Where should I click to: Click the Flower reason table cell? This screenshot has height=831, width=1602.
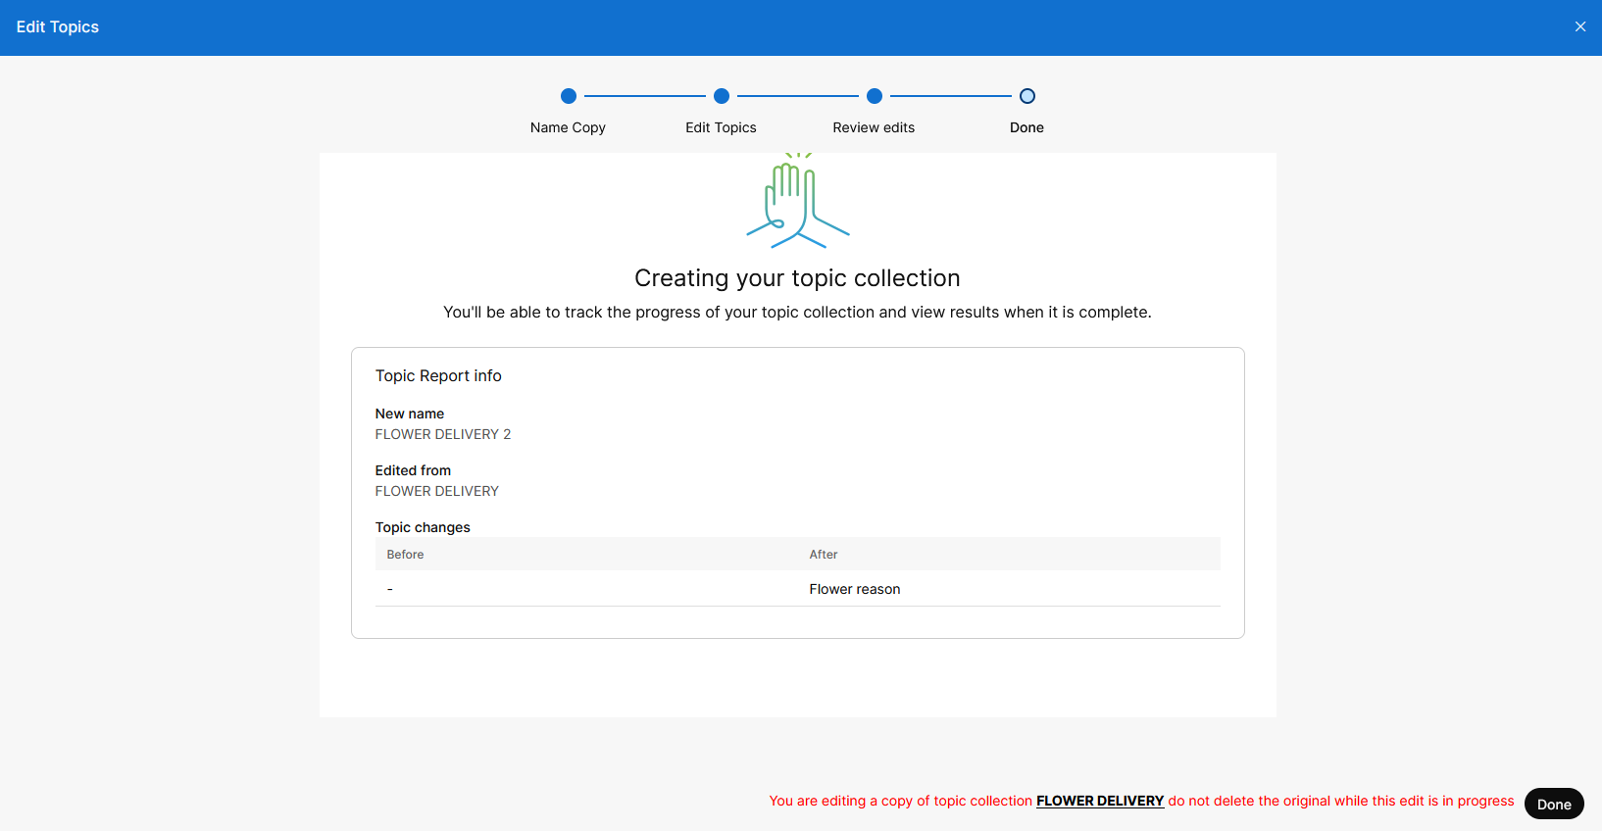(854, 589)
